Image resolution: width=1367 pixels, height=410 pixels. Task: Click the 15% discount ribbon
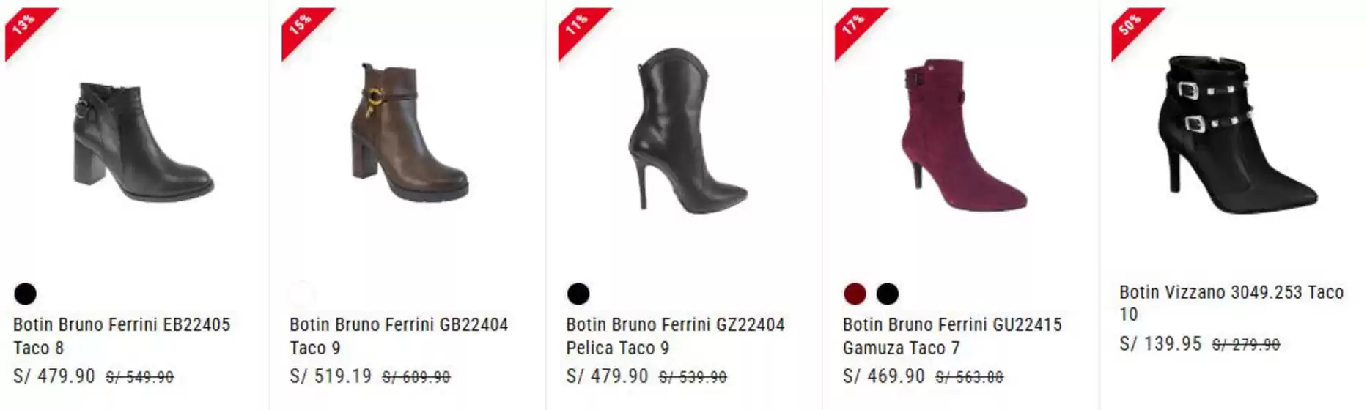tap(301, 26)
